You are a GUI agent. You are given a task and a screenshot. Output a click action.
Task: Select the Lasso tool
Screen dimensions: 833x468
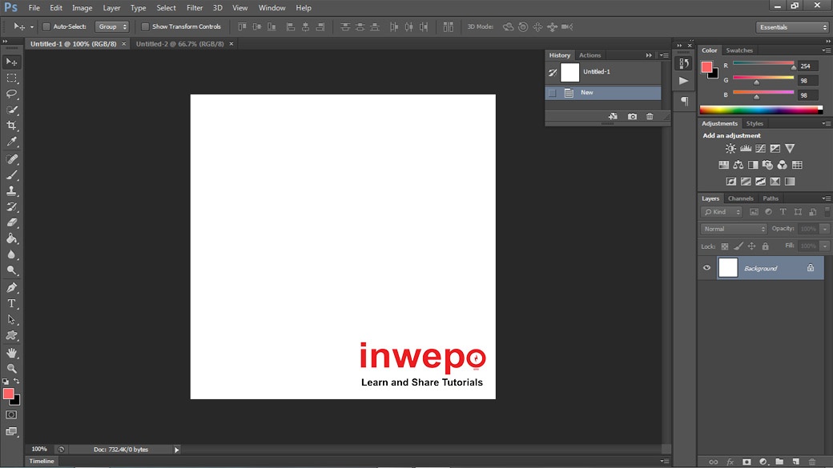(x=12, y=94)
